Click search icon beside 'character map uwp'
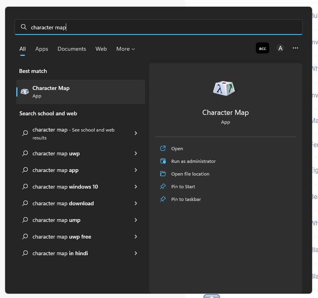 pyautogui.click(x=25, y=153)
